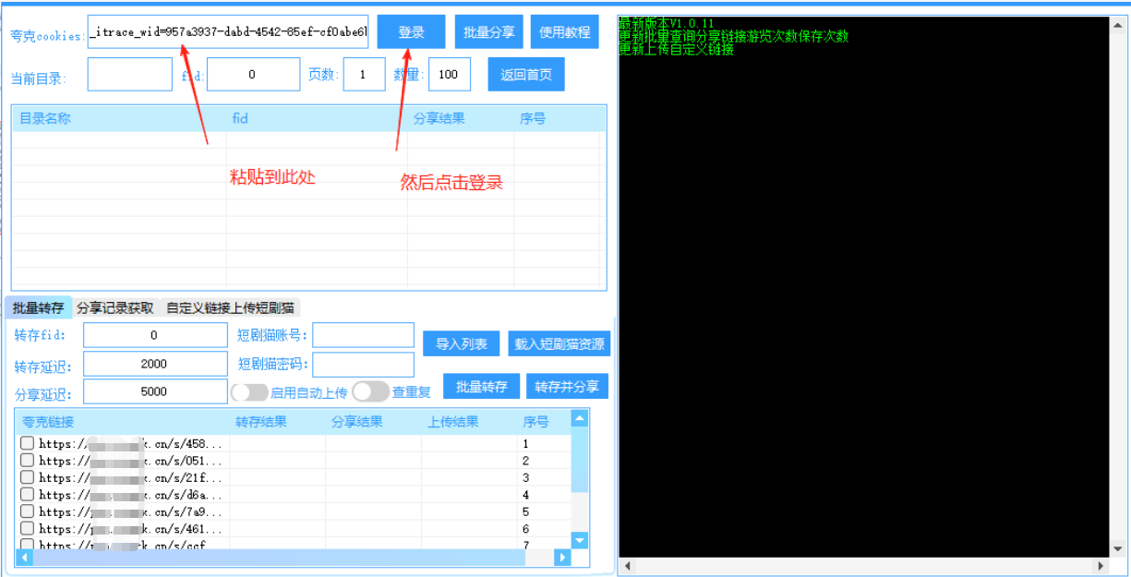This screenshot has width=1131, height=577.
Task: Click the link list scroll-up arrow
Action: pos(580,418)
